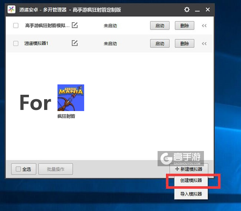The width and height of the screenshot is (241, 211).
Task: Delete first emulator using its 删除 button
Action: [184, 26]
